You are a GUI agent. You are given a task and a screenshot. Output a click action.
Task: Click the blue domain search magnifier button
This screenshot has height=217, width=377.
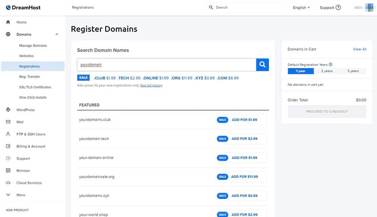tap(262, 65)
